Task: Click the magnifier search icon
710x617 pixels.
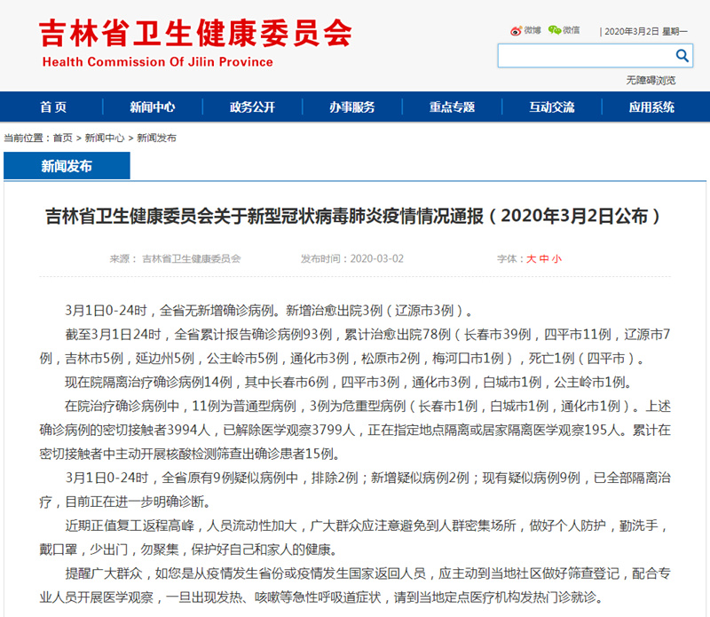Action: [x=682, y=56]
